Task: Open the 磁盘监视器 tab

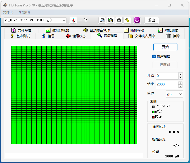Action: click(x=57, y=30)
